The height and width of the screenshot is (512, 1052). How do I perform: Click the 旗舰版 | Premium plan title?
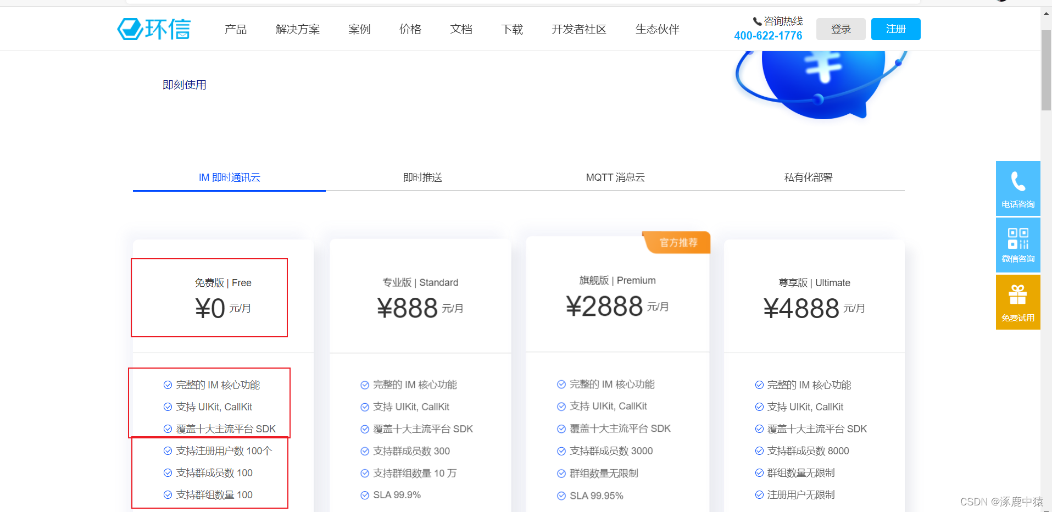[617, 280]
